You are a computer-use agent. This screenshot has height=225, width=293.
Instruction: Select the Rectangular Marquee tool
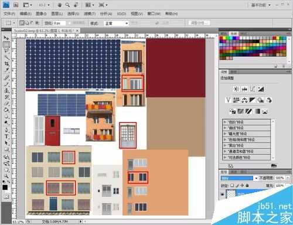tap(6, 45)
